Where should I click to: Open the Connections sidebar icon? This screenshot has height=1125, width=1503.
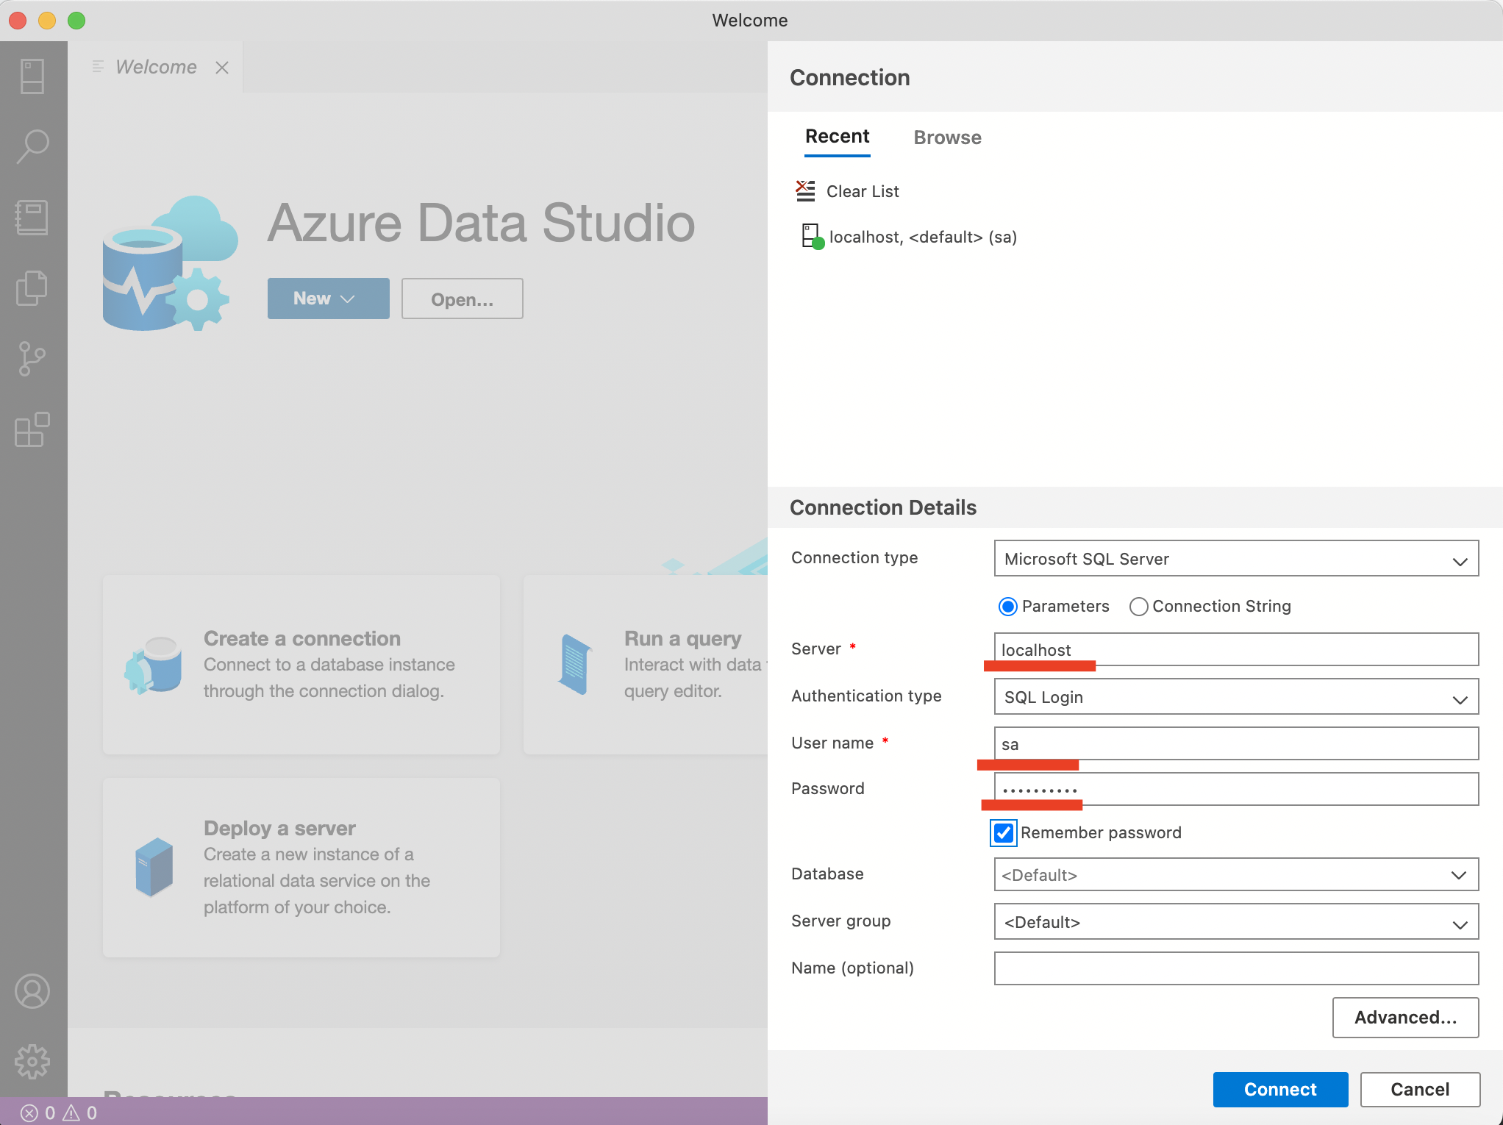coord(32,76)
